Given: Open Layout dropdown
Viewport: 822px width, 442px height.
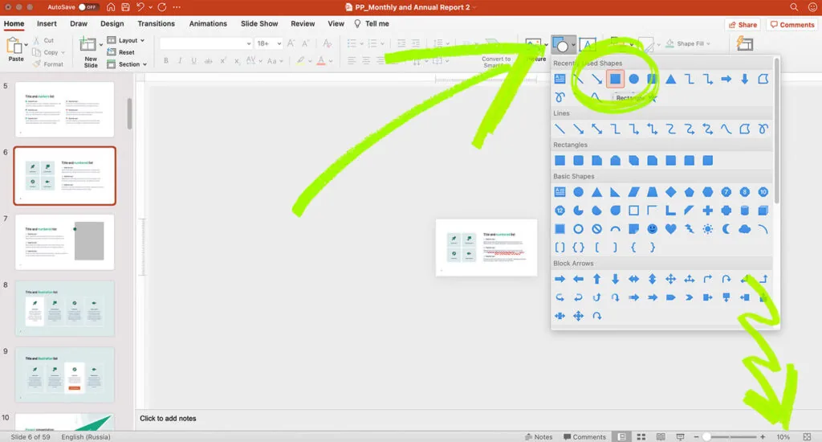Looking at the screenshot, I should (126, 40).
